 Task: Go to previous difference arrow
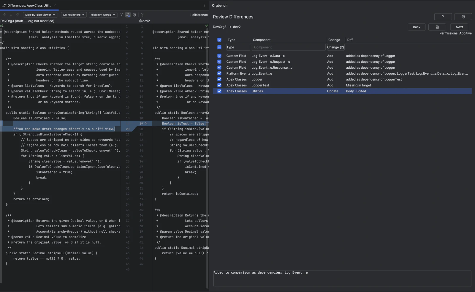click(x=4, y=15)
